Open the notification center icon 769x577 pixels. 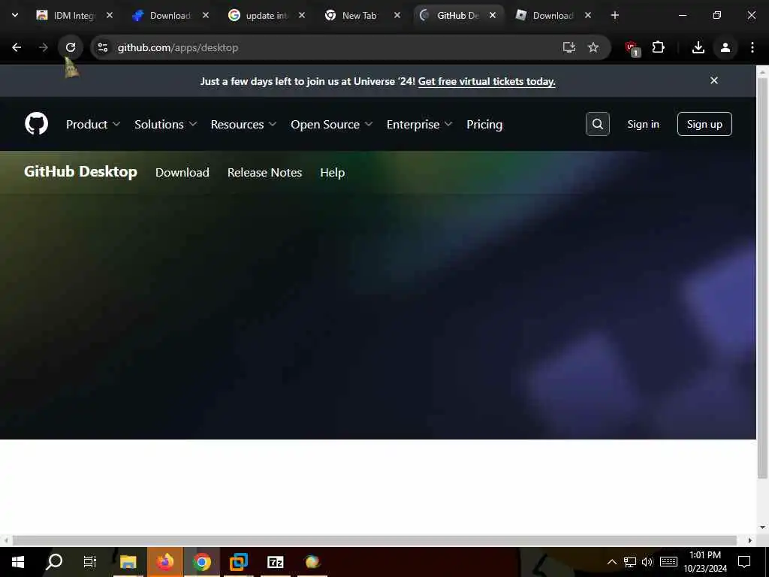744,562
